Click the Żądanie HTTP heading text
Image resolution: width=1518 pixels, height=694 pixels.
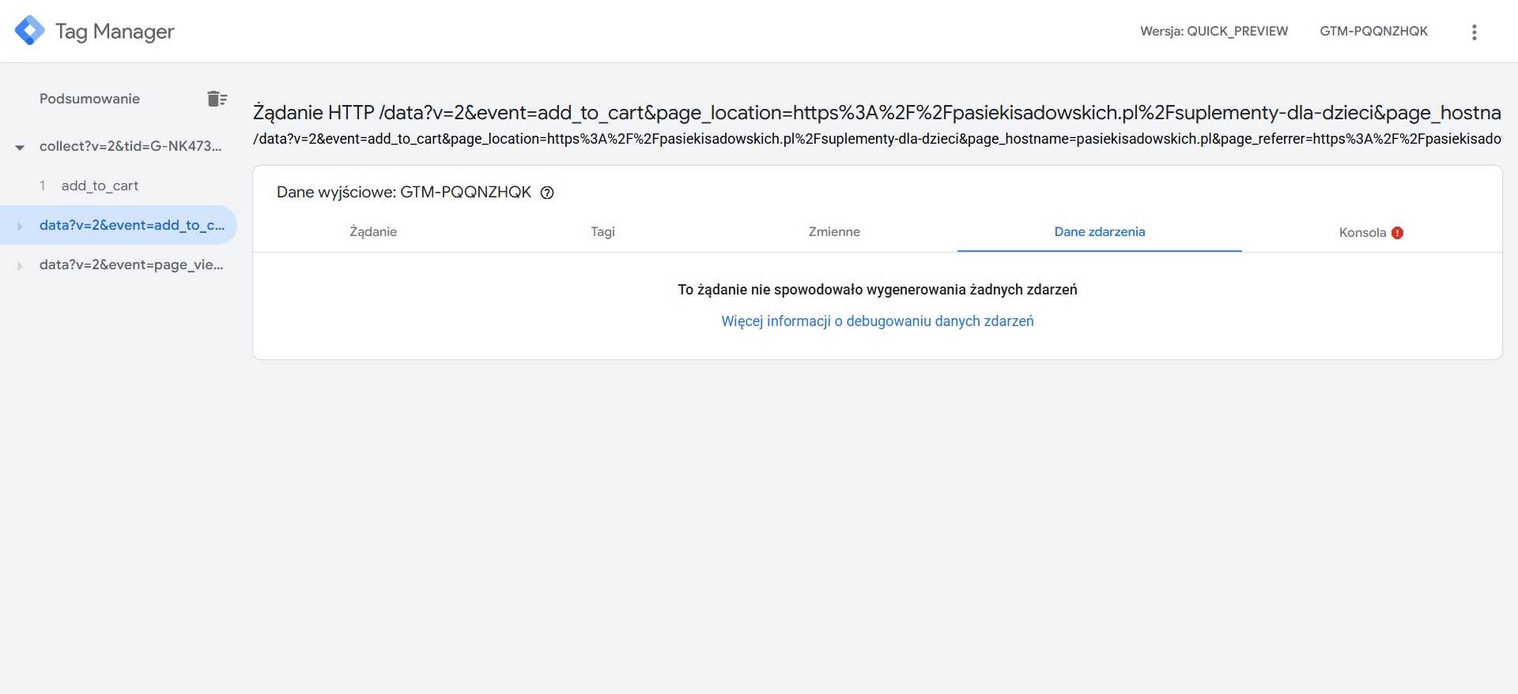point(877,113)
